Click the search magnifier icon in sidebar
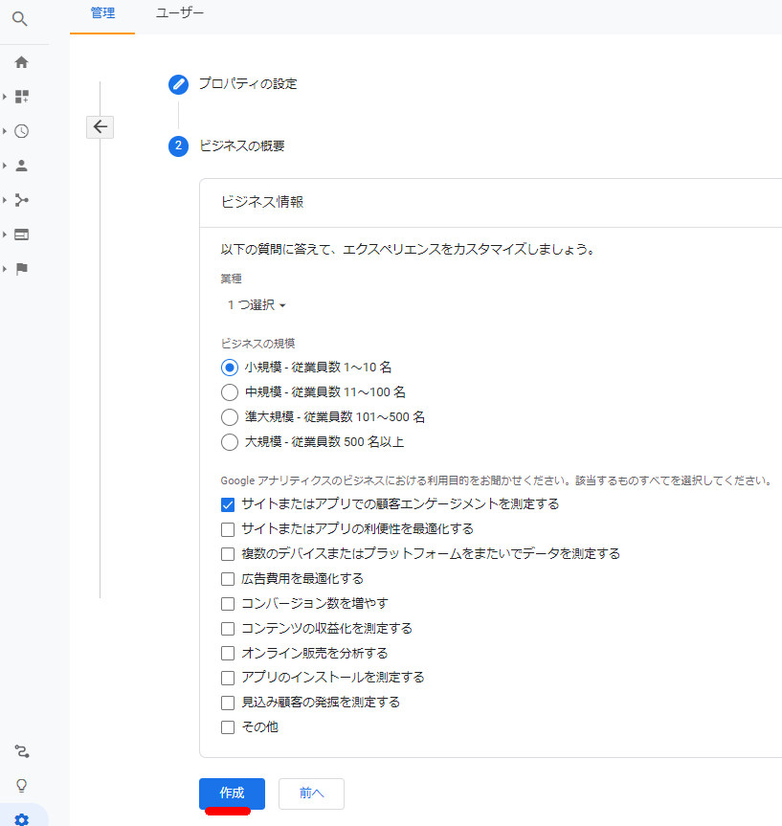782x826 pixels. [x=20, y=18]
